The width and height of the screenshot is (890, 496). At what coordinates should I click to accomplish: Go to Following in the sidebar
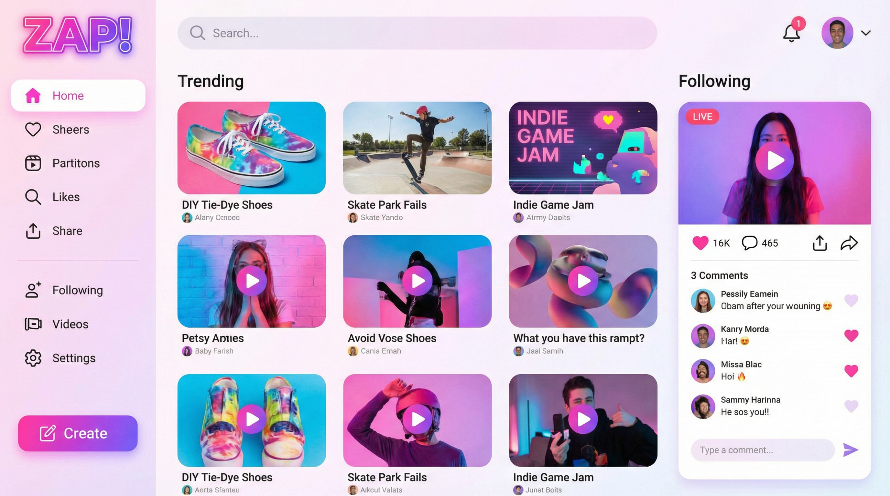point(78,290)
